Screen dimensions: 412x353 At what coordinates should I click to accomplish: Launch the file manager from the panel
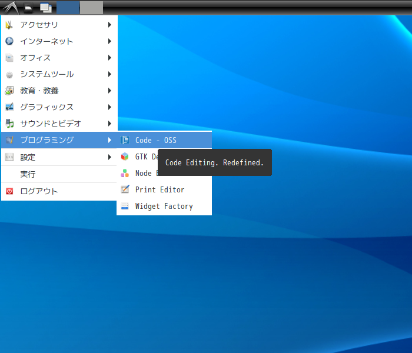(28, 8)
